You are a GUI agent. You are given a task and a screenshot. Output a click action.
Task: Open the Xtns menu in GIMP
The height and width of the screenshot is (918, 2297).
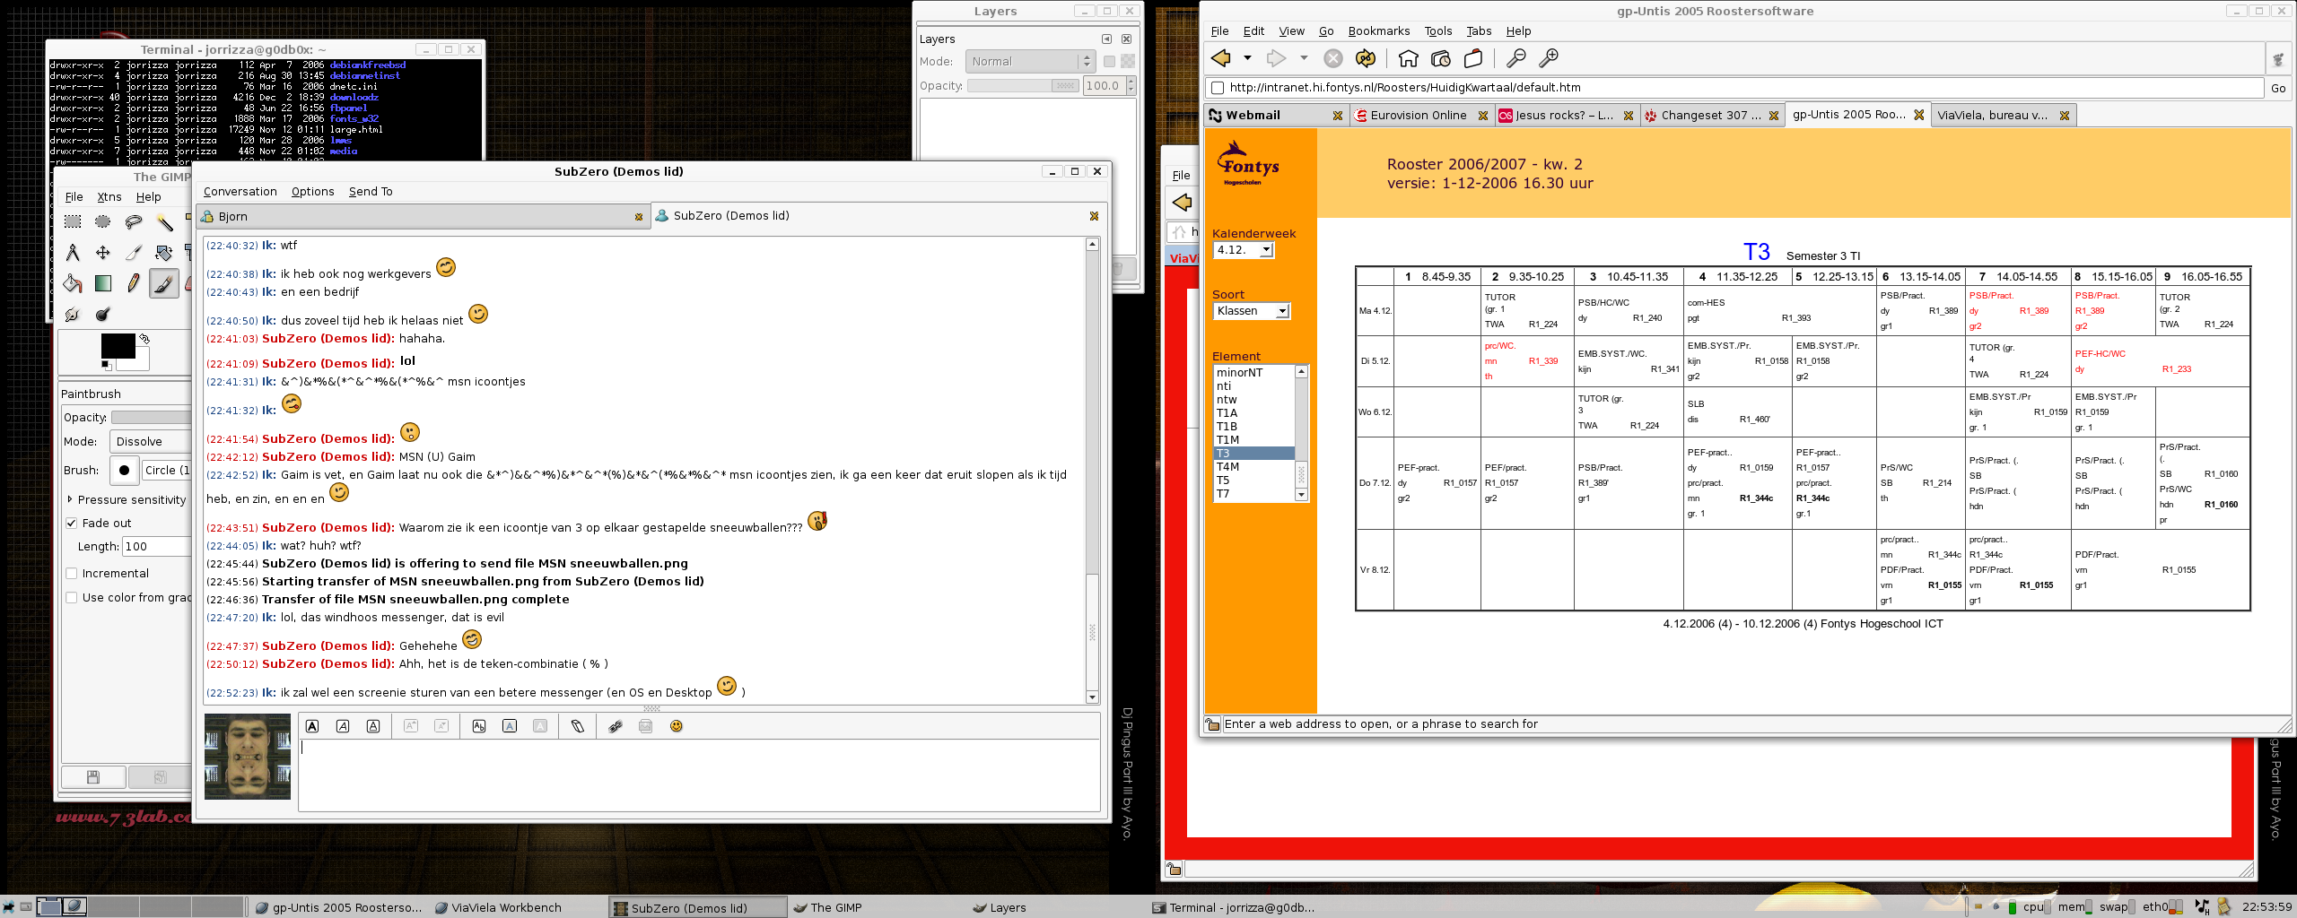tap(109, 197)
